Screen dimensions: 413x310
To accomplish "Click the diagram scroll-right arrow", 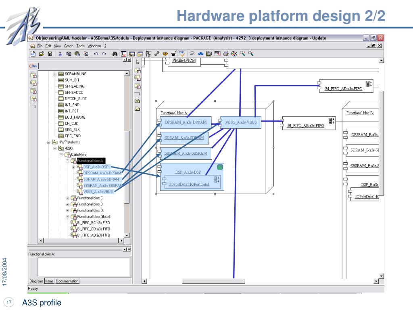I will (x=376, y=281).
